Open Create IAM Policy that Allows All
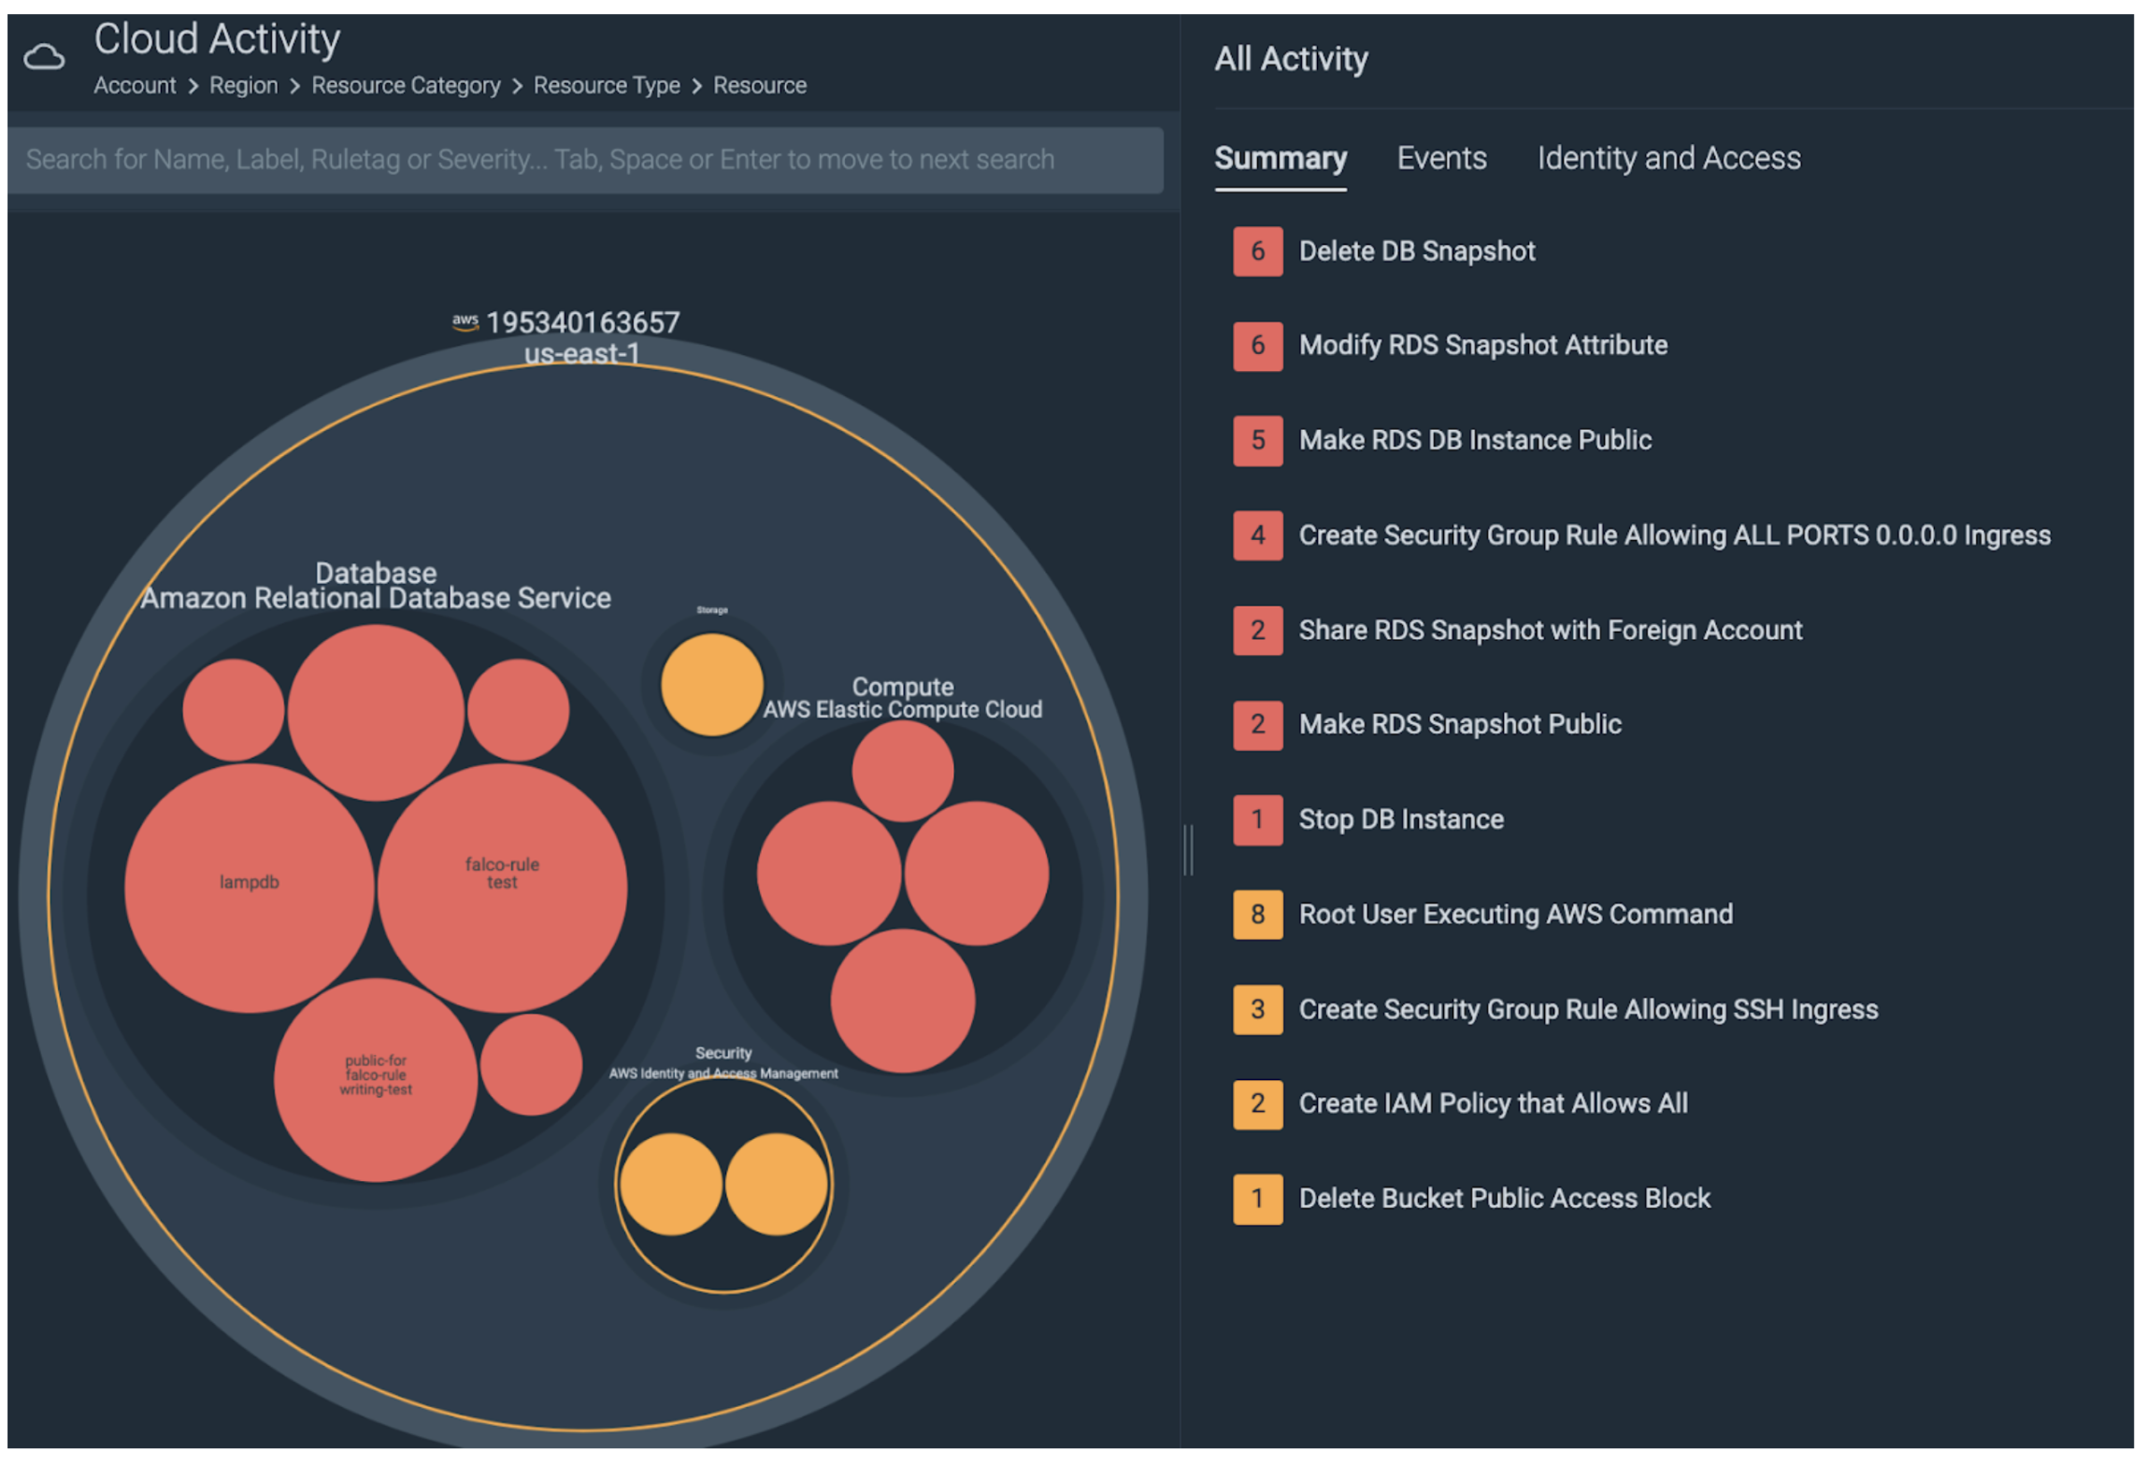The image size is (2146, 1465). pos(1493,1104)
